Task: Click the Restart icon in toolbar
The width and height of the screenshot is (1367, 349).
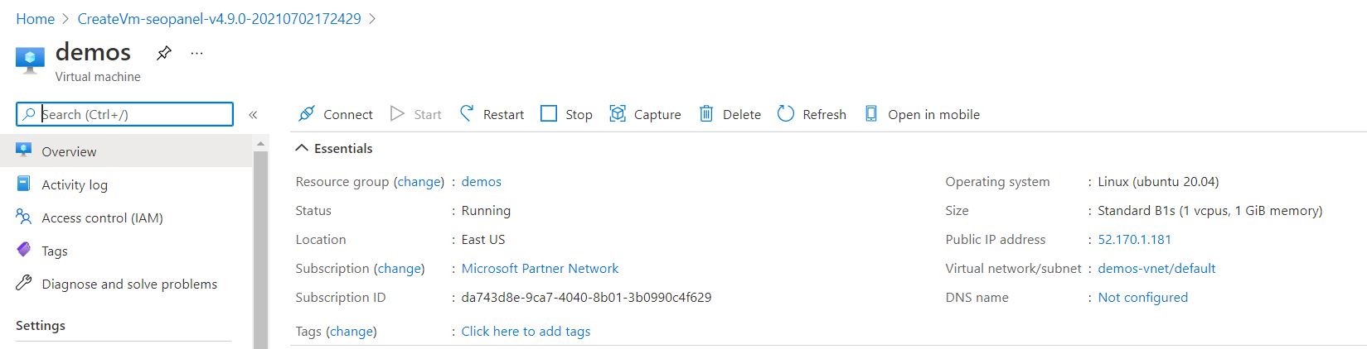Action: (x=467, y=113)
